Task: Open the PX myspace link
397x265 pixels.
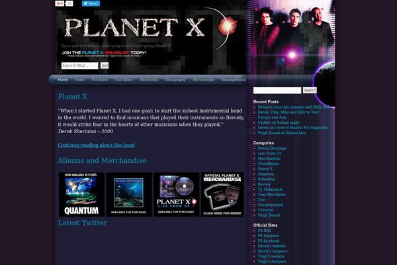Action: (x=268, y=236)
